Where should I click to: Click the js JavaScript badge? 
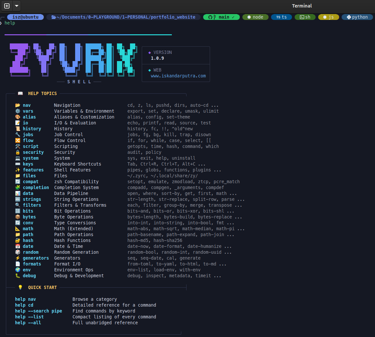328,17
